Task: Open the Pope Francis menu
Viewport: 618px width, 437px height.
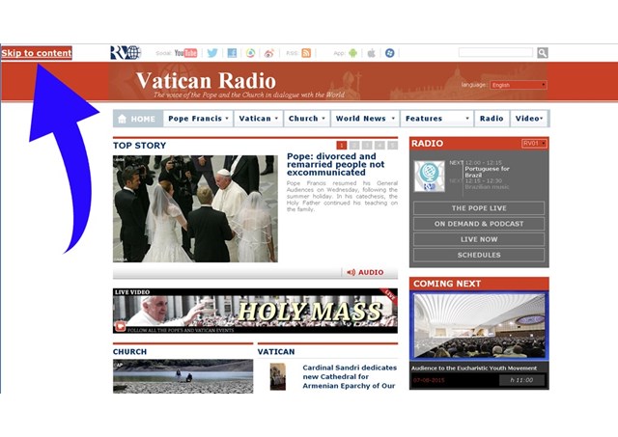Action: coord(198,119)
